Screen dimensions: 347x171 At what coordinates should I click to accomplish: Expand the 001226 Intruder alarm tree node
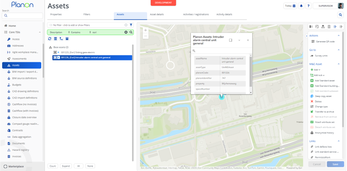point(58,57)
